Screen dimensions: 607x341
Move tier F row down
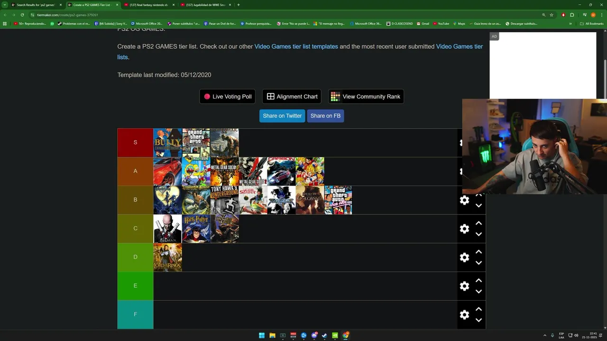[478, 320]
